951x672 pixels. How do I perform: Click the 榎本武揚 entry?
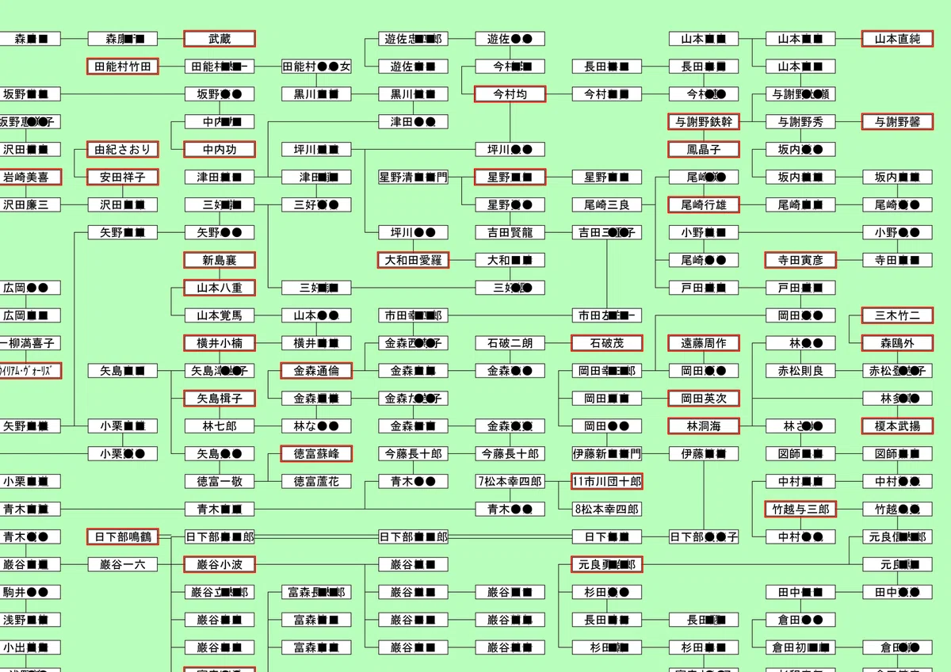(x=897, y=426)
